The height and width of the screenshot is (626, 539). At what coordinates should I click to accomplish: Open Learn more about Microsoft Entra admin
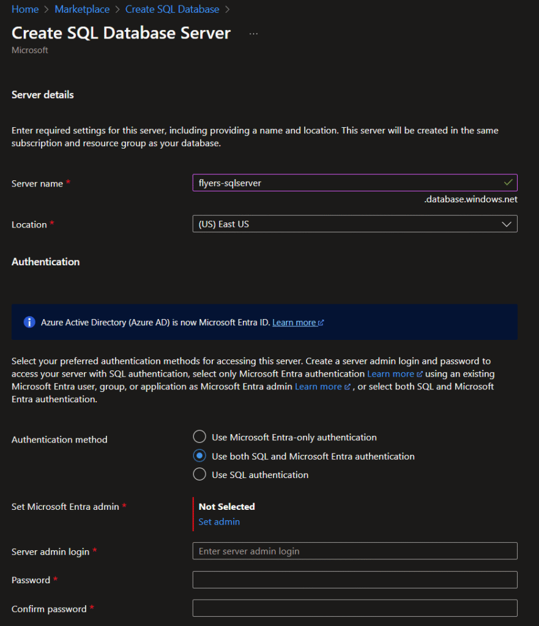tap(318, 386)
